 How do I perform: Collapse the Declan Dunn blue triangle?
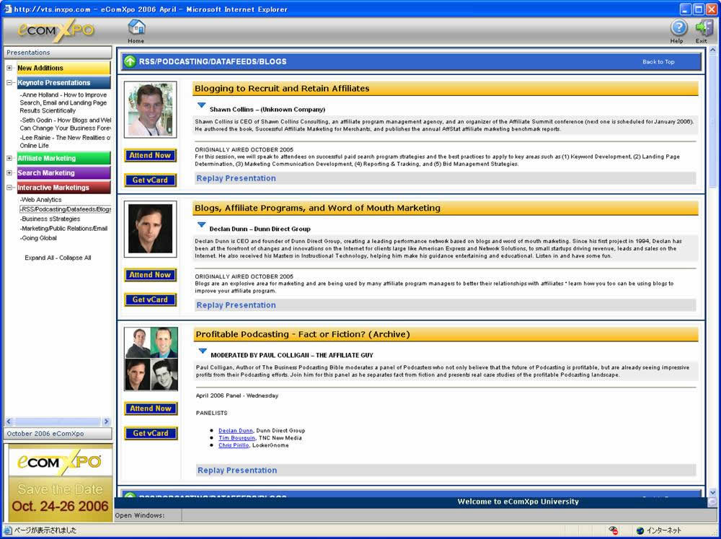pos(203,225)
